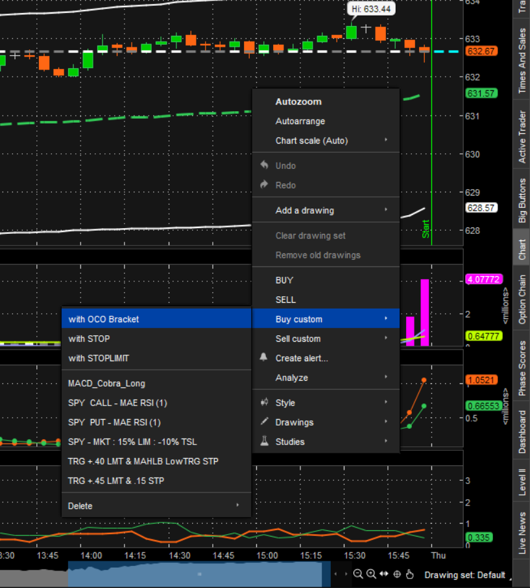Click the flask icon beside Studies
This screenshot has width=530, height=588.
263,442
